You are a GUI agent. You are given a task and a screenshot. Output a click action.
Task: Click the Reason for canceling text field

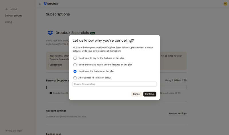(x=114, y=84)
